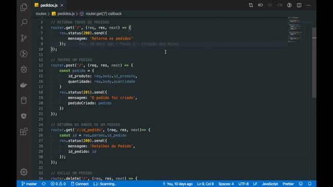This screenshot has width=333, height=187.
Task: Click on pedidoCriado: pedido line
Action: tap(89, 103)
